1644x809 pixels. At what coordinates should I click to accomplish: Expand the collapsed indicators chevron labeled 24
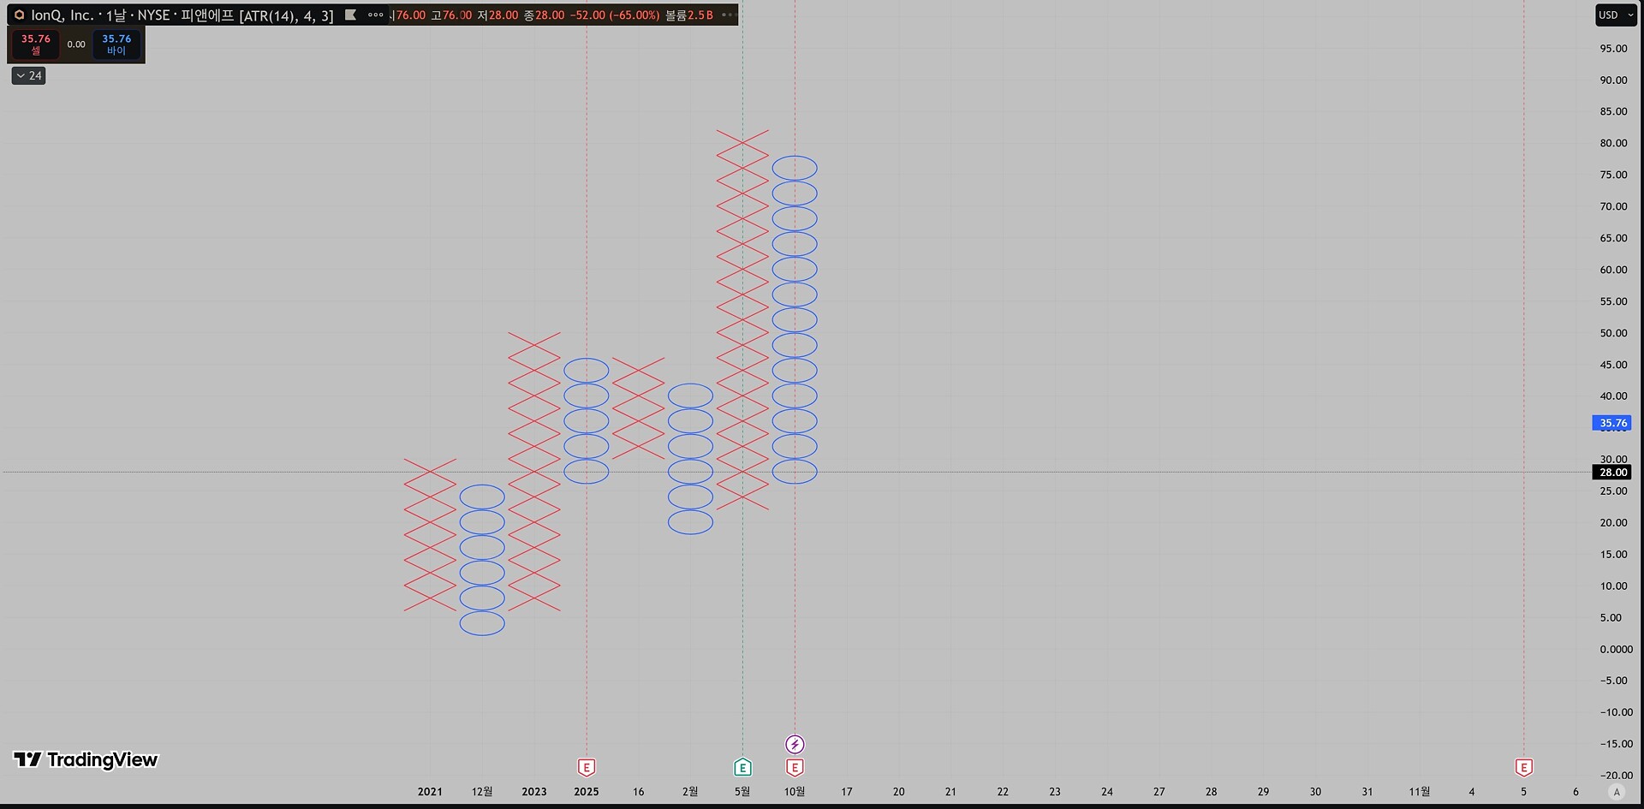pyautogui.click(x=28, y=75)
